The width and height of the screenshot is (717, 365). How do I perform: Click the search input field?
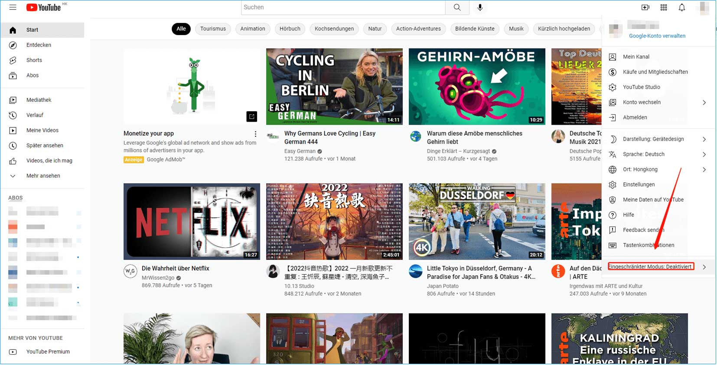pos(343,7)
